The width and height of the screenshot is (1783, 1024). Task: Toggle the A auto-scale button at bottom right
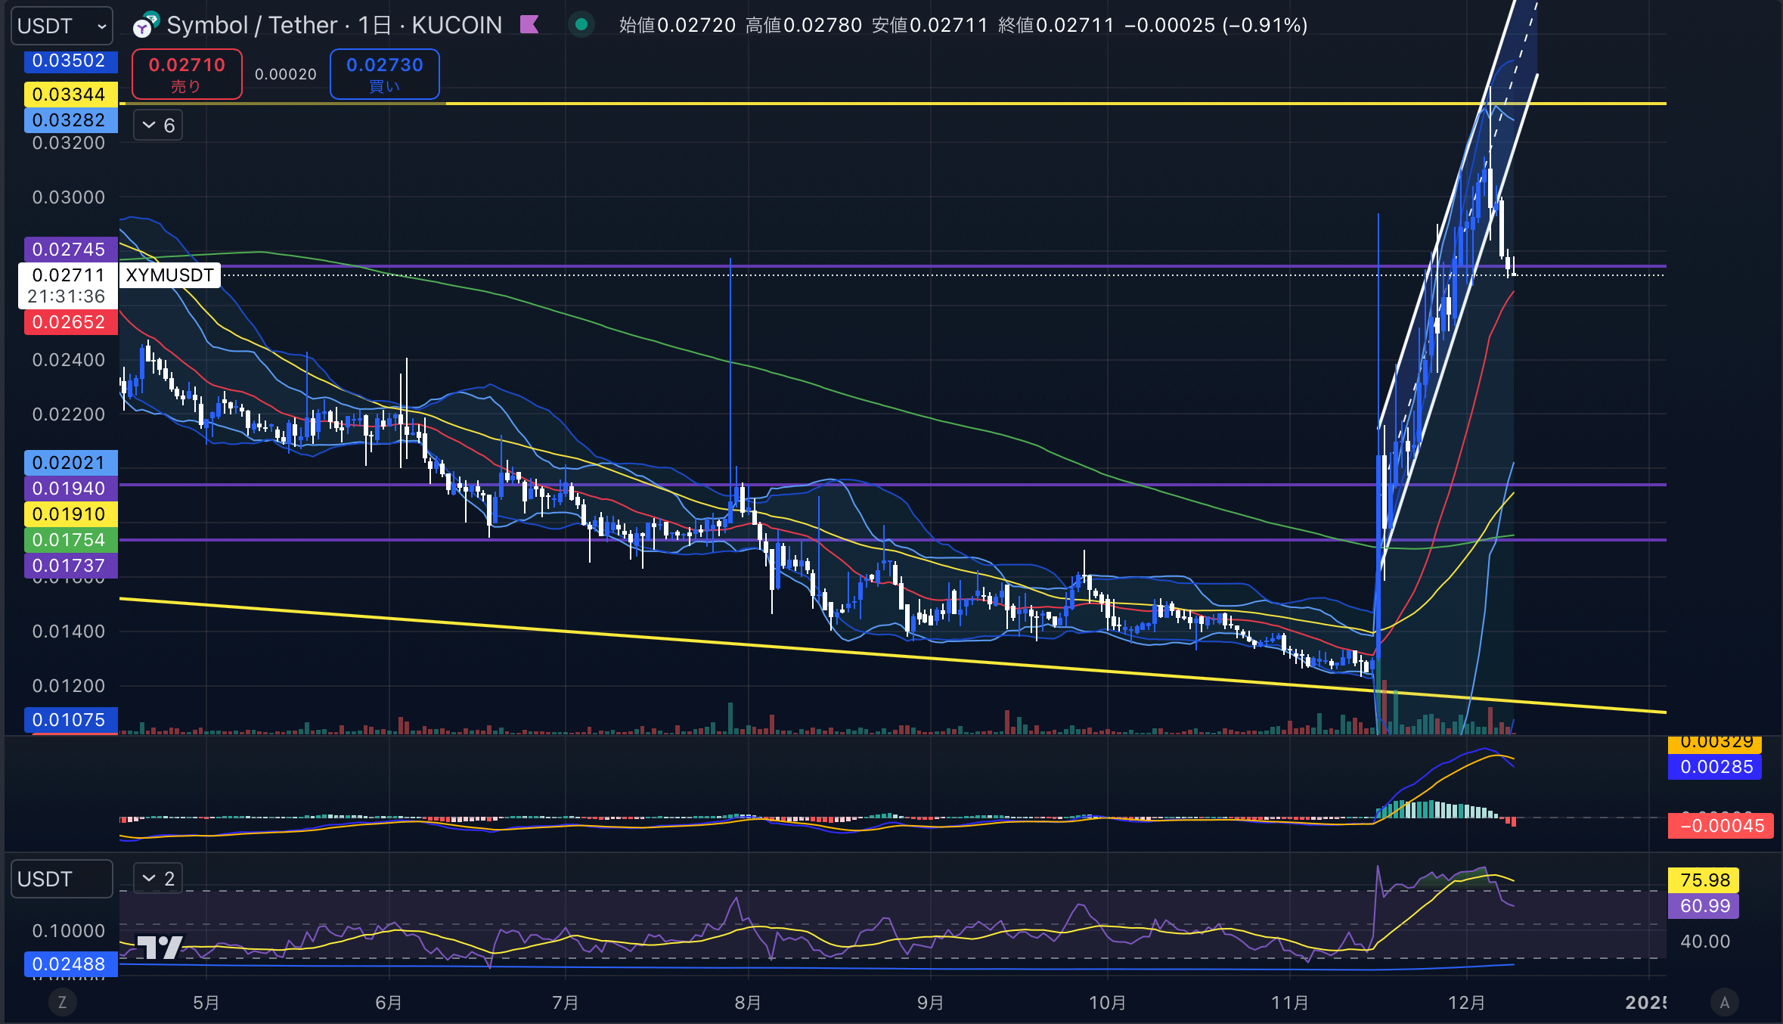coord(1725,1003)
